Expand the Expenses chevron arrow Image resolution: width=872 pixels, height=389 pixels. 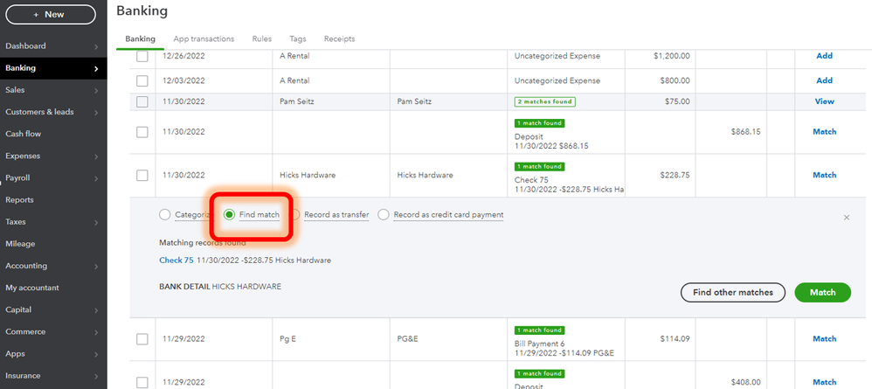(x=96, y=156)
